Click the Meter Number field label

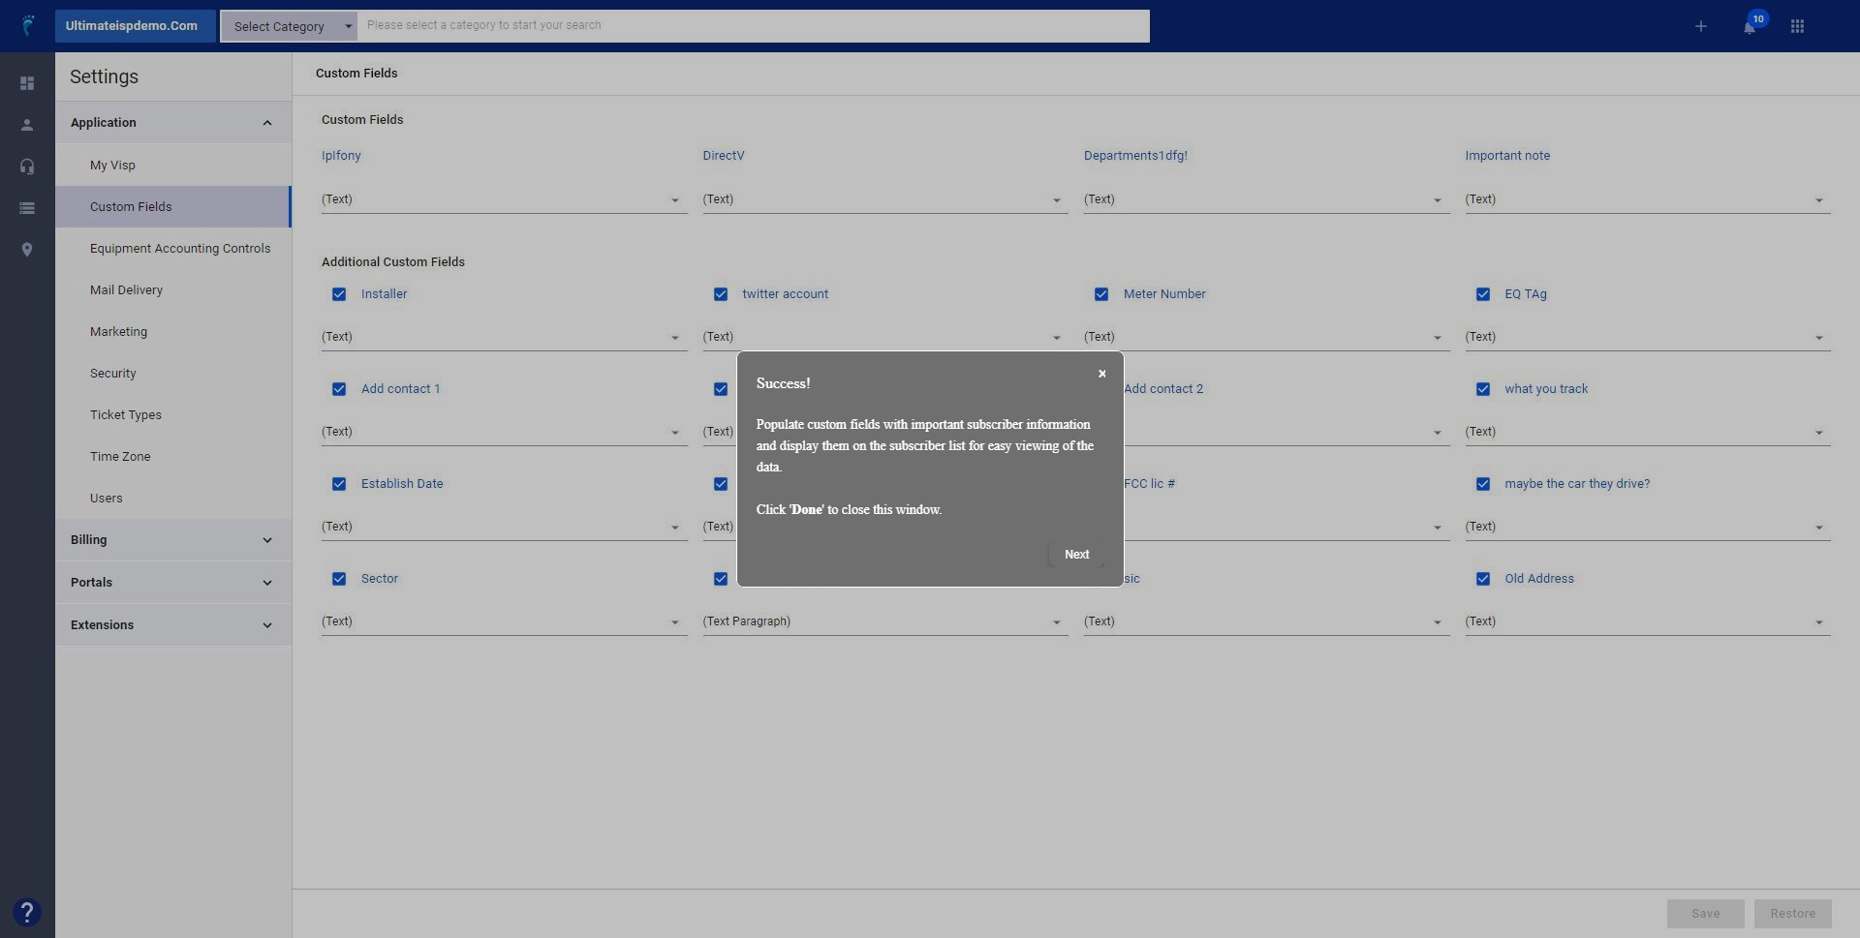click(1164, 294)
